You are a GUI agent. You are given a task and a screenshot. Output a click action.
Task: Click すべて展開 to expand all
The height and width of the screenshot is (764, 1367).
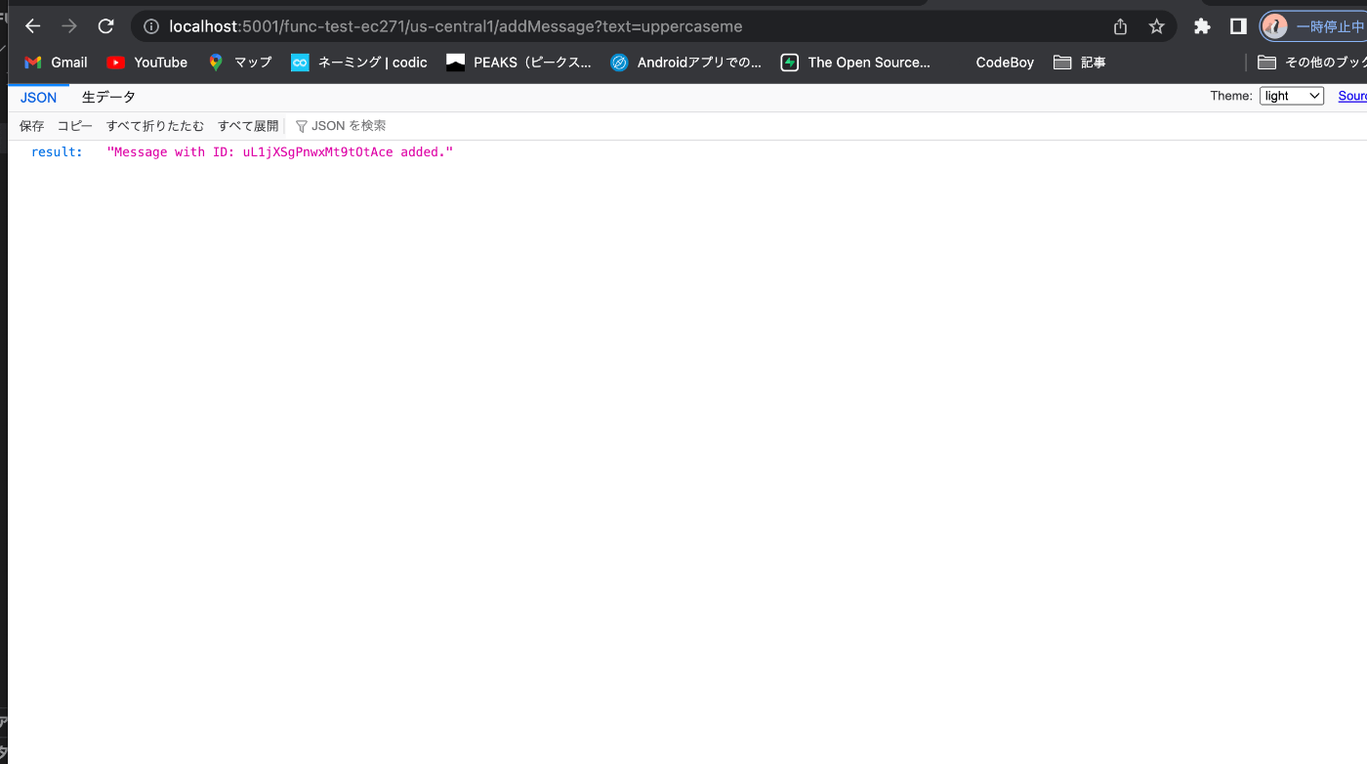coord(248,126)
